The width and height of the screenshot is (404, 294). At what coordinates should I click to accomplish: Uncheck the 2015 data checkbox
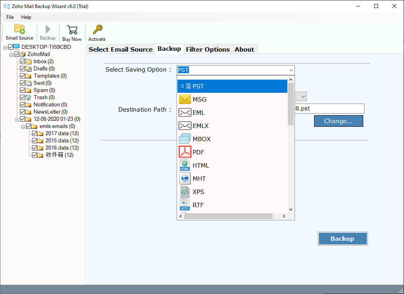pyautogui.click(x=34, y=140)
